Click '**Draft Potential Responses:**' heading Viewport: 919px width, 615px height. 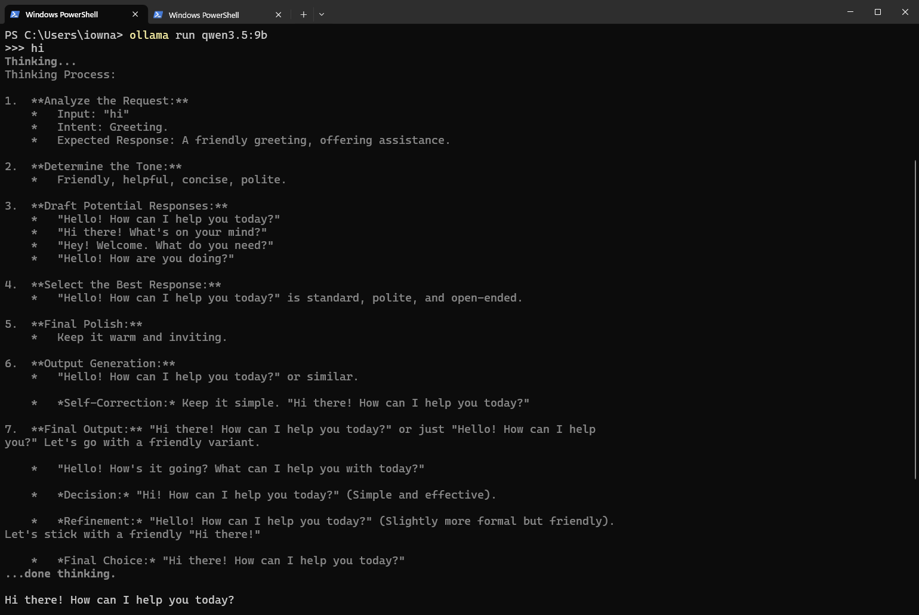point(129,206)
